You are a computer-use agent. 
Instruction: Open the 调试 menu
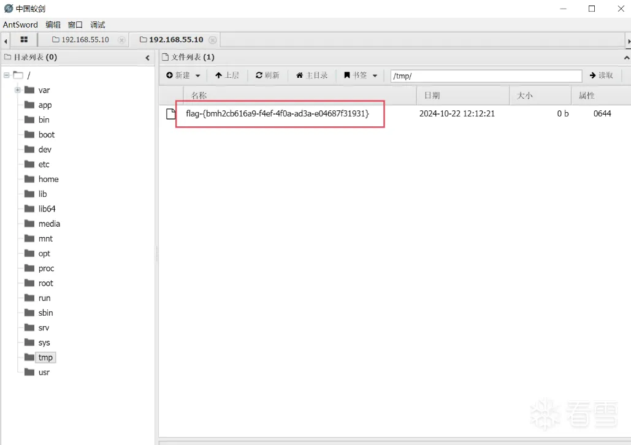[x=98, y=25]
